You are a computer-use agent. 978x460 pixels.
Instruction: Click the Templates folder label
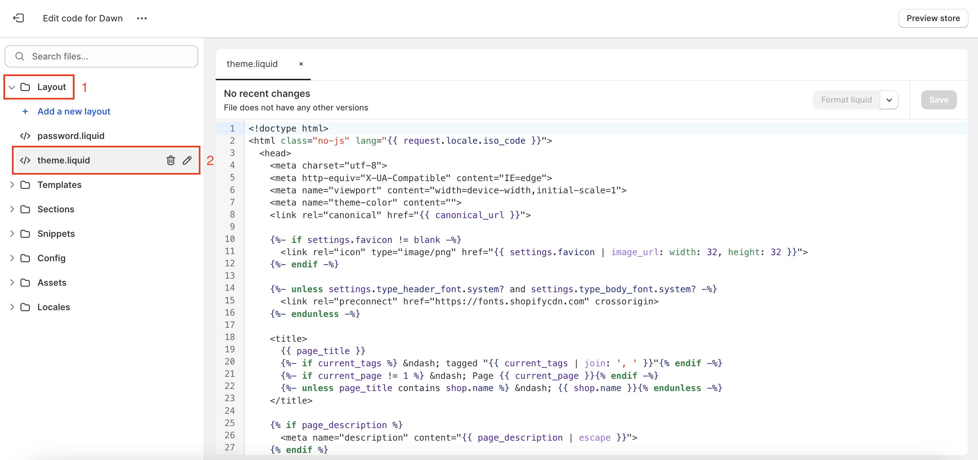coord(59,185)
